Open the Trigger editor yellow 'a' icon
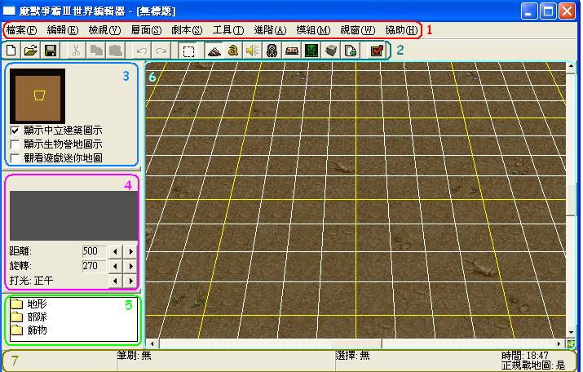Screen dimensions: 583x372 (x=233, y=51)
